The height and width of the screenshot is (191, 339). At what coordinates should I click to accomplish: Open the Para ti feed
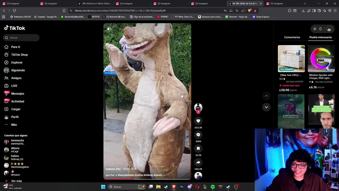(15, 47)
